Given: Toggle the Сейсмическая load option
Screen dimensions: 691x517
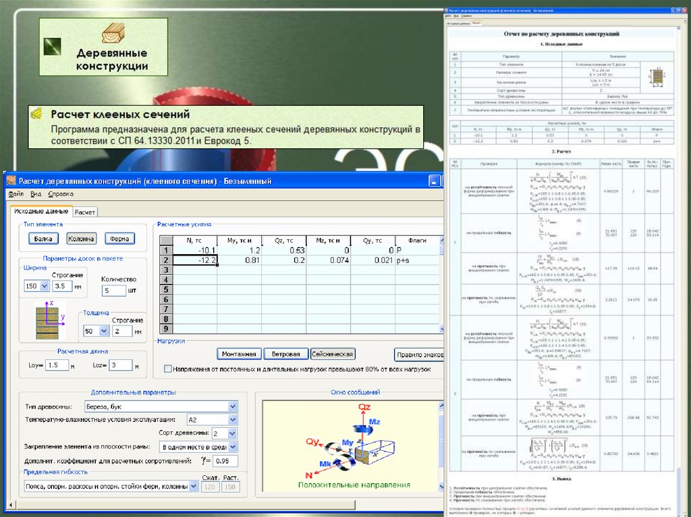Looking at the screenshot, I should pos(333,354).
